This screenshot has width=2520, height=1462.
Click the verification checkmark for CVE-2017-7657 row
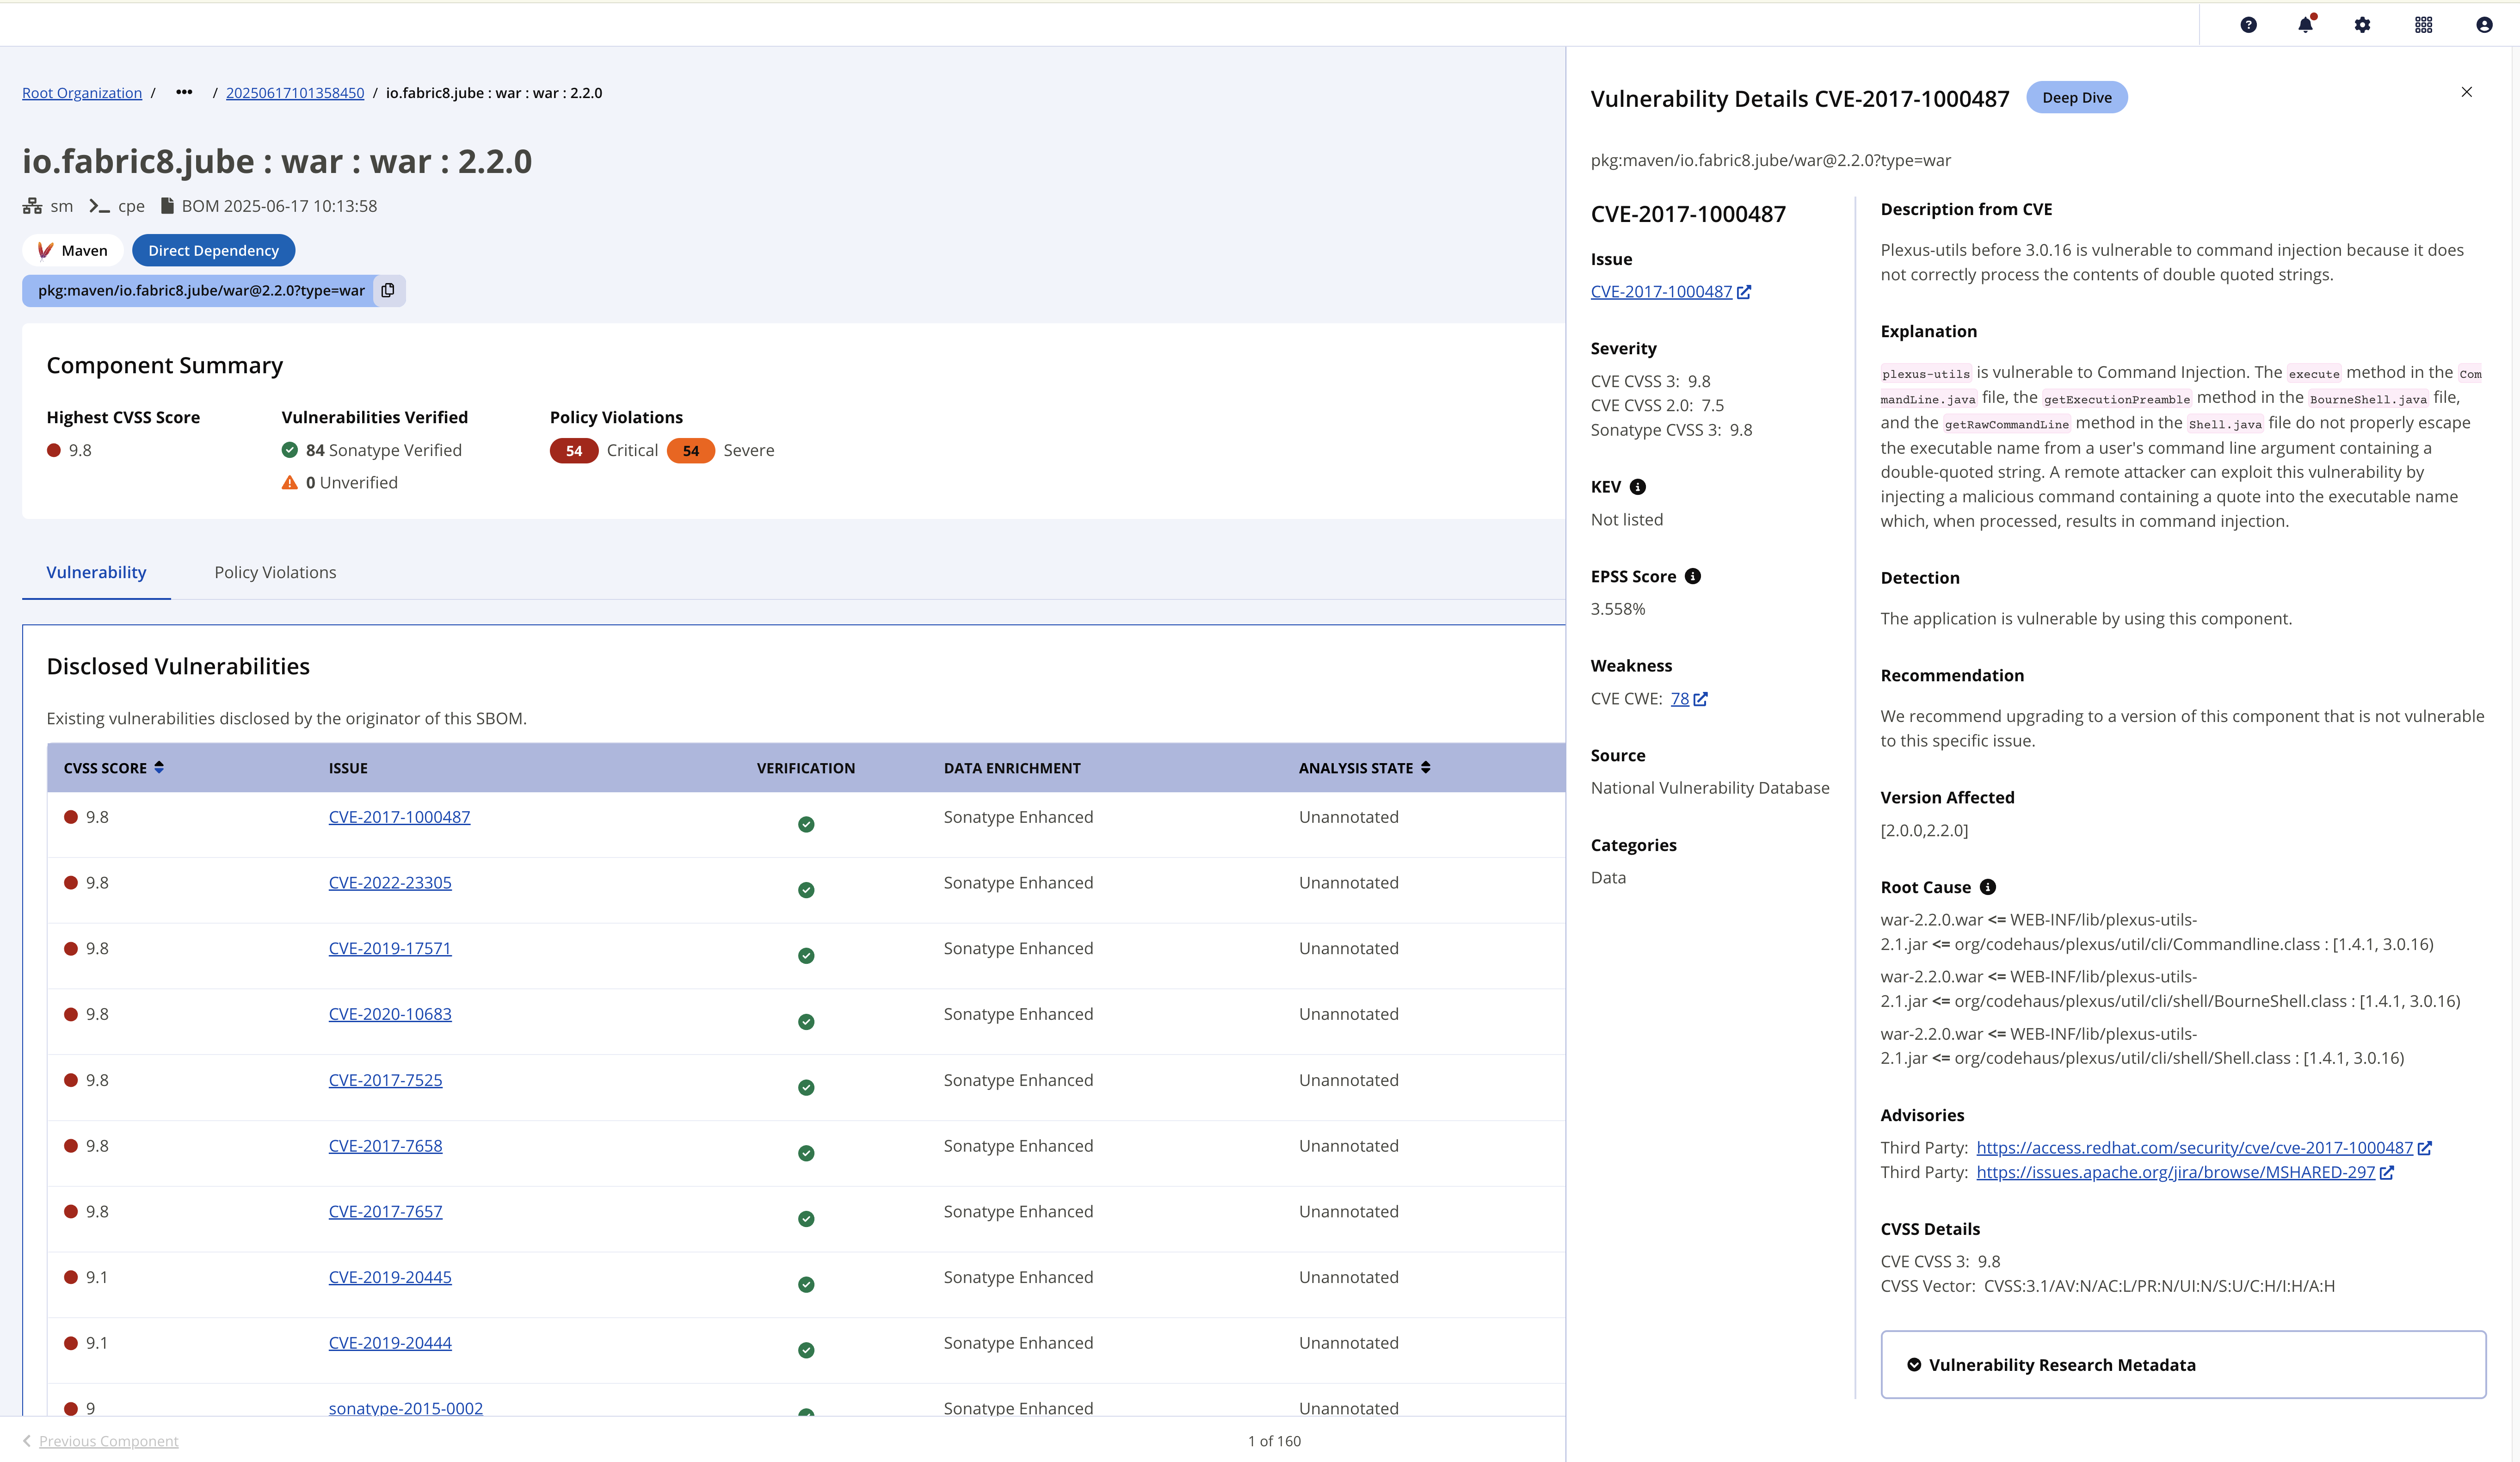click(x=806, y=1219)
